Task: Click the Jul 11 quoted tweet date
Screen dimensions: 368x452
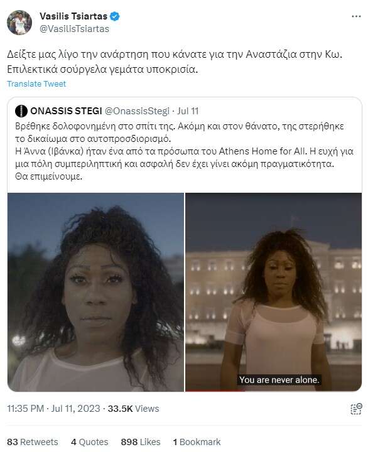Action: tap(188, 111)
